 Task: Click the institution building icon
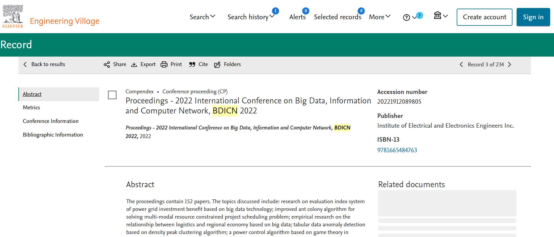pos(437,15)
